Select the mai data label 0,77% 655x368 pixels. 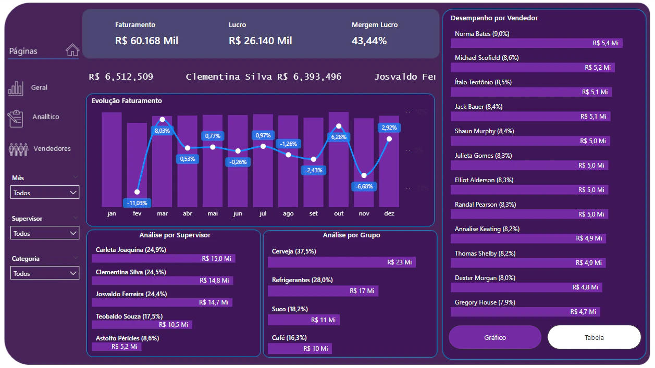point(213,136)
